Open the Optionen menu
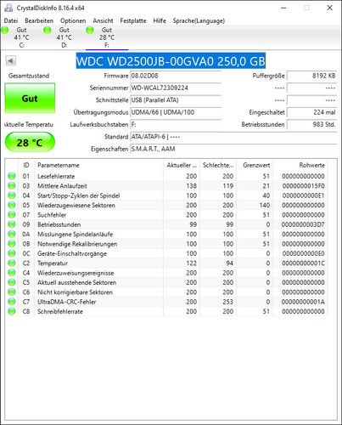Image resolution: width=342 pixels, height=425 pixels. 73,20
